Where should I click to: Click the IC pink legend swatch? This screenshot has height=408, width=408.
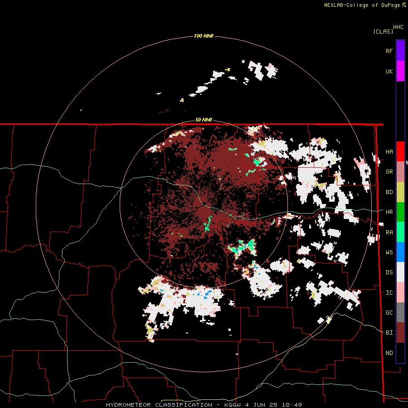400,292
